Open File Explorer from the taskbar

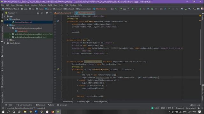[25, 112]
